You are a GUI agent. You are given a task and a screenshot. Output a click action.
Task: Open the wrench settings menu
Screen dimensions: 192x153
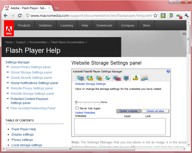pyautogui.click(x=186, y=16)
